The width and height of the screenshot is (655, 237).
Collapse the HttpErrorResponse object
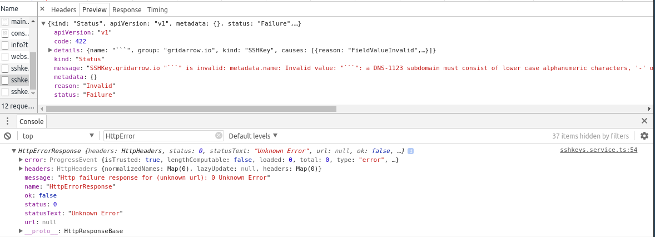pyautogui.click(x=14, y=151)
